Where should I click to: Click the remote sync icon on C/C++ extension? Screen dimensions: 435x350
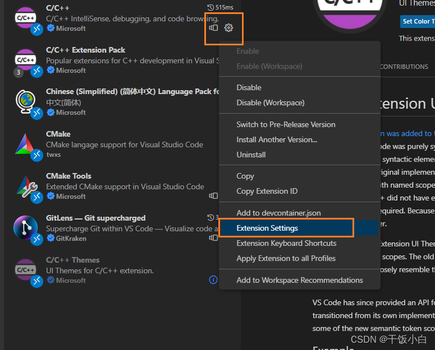tap(213, 27)
